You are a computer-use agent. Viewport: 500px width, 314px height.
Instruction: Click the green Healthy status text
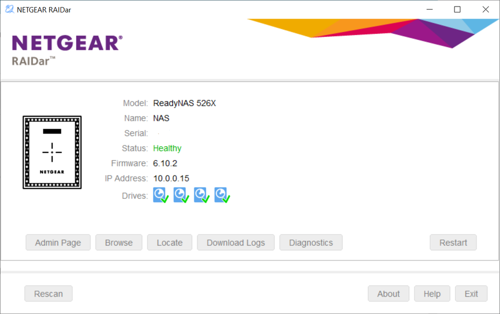coord(167,148)
